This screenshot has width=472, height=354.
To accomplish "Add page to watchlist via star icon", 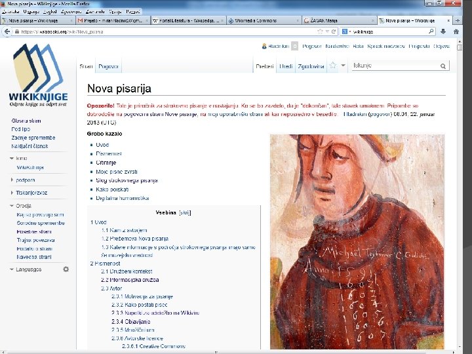I will pos(332,65).
